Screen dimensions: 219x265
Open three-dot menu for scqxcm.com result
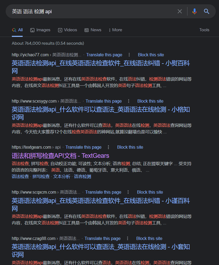click(x=128, y=192)
